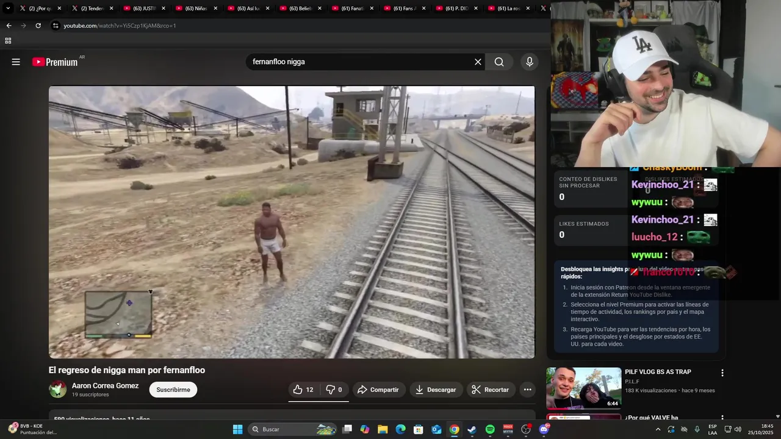
Task: View site information icon in address bar
Action: [56, 26]
